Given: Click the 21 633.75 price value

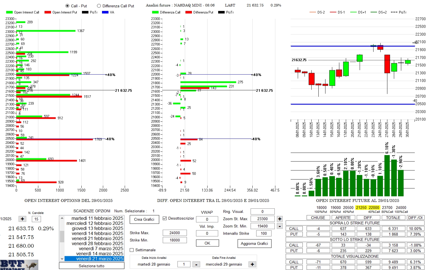Looking at the screenshot, I should tap(21, 228).
